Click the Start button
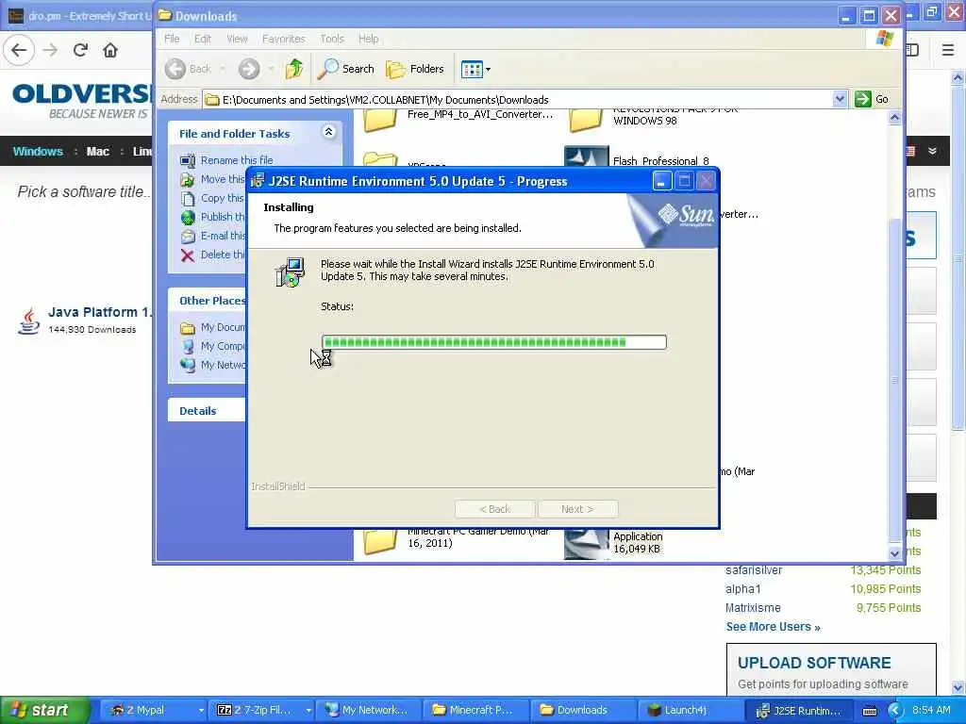This screenshot has height=724, width=966. coord(45,710)
